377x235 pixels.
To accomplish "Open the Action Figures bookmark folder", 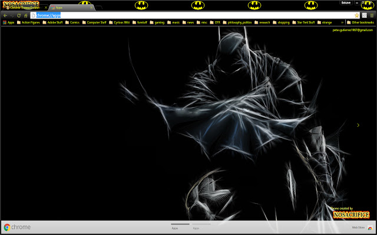I will [28, 22].
